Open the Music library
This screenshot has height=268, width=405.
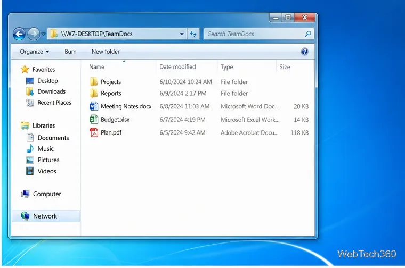(46, 149)
